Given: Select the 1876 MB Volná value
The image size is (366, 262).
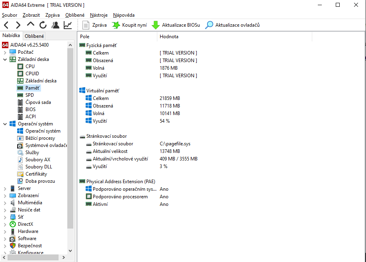Looking at the screenshot, I should tap(168, 68).
